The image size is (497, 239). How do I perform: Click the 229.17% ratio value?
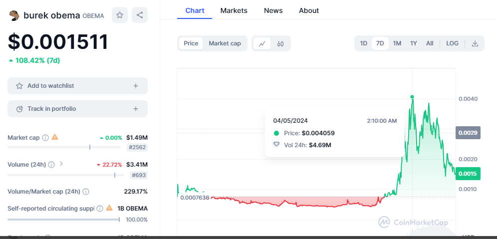click(136, 192)
